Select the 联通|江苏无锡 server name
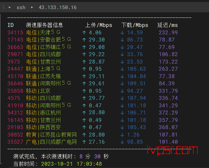This screenshot has width=209, height=168. point(43,76)
